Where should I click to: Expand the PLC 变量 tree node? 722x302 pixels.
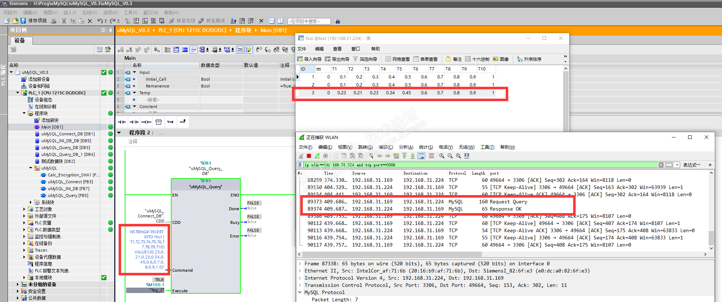[24, 223]
